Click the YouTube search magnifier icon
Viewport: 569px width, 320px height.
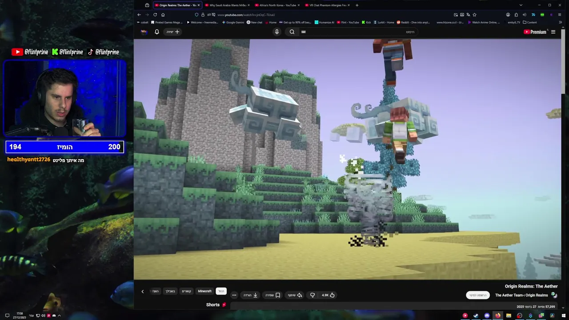coord(292,32)
